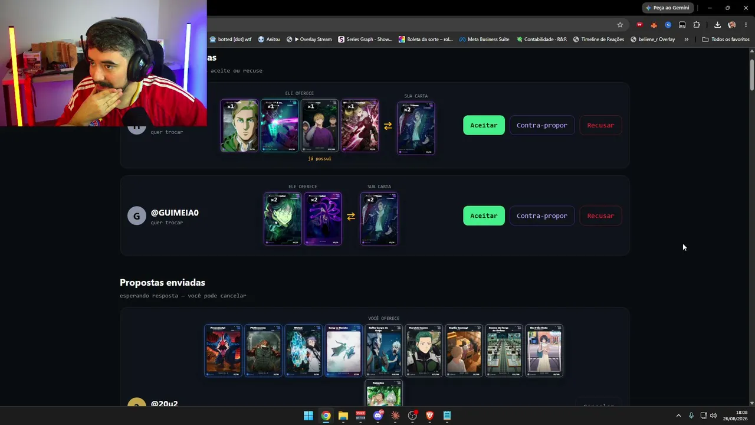Open the teal-bordered card in first offer
Image resolution: width=755 pixels, height=425 pixels.
[x=280, y=126]
